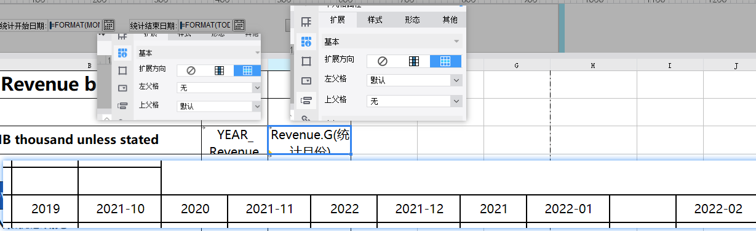Click preview cell 2021-11
Viewport: 756px width, 231px height.
pos(269,209)
